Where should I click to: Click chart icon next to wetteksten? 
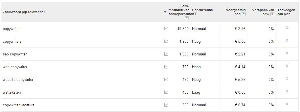pyautogui.click(x=166, y=92)
